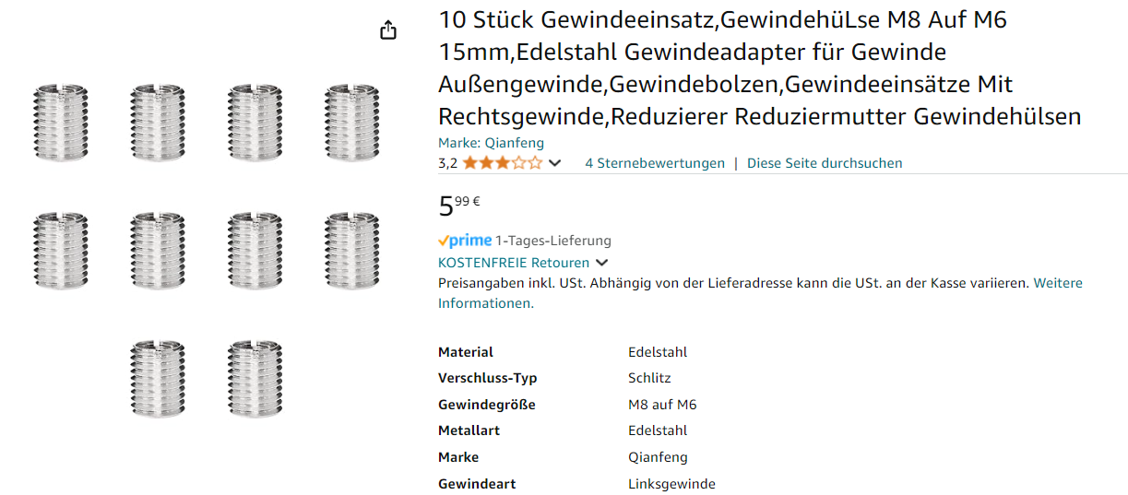Image resolution: width=1128 pixels, height=495 pixels.
Task: Click the star rating icons
Action: click(503, 163)
